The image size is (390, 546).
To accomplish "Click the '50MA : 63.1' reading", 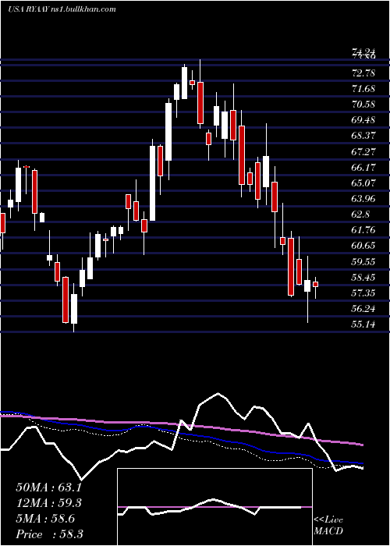I will pos(48,487).
